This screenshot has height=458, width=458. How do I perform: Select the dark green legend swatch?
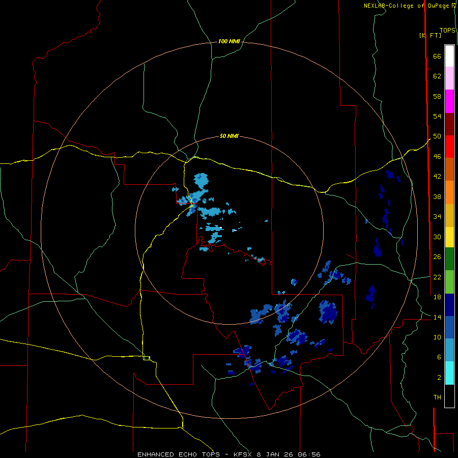pyautogui.click(x=449, y=259)
